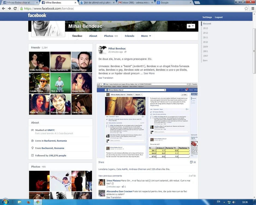This screenshot has height=205, width=256.
Task: Click the facebook logo in the header
Action: click(37, 15)
